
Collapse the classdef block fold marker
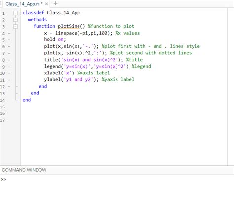coord(15,13)
